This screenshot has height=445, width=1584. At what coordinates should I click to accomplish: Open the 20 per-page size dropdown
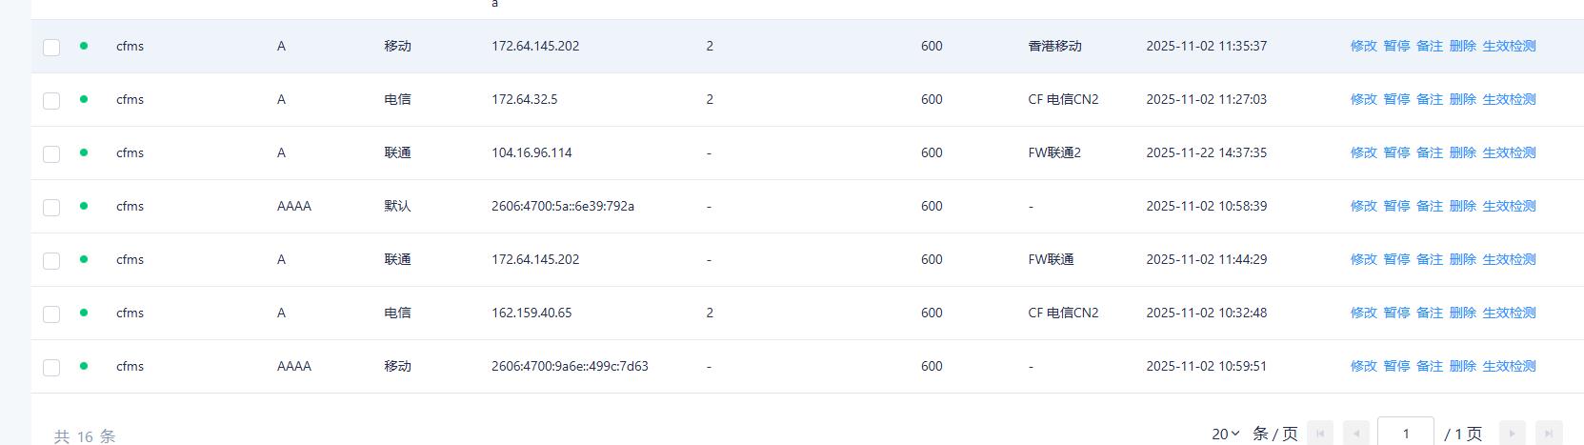coord(1225,434)
